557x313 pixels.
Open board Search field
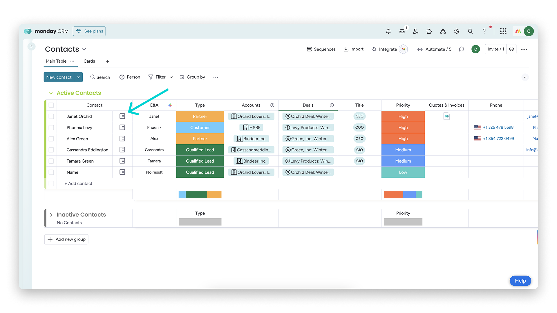[100, 77]
